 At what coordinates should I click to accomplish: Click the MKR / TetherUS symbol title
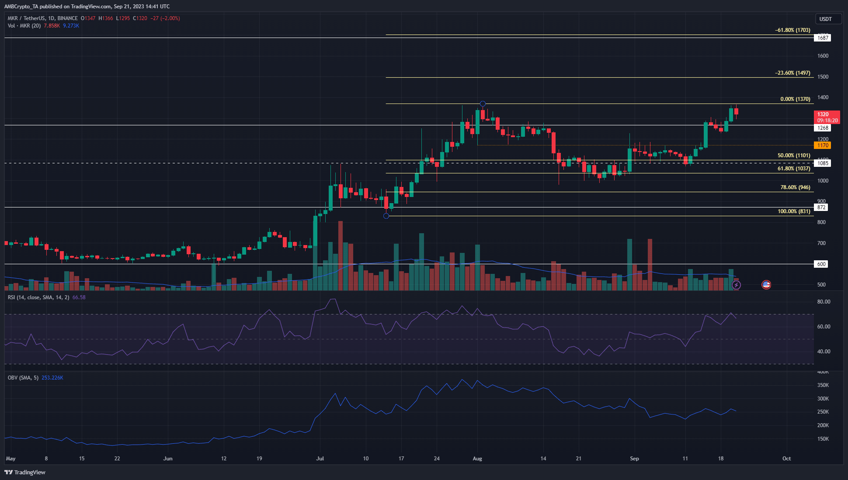pos(26,18)
